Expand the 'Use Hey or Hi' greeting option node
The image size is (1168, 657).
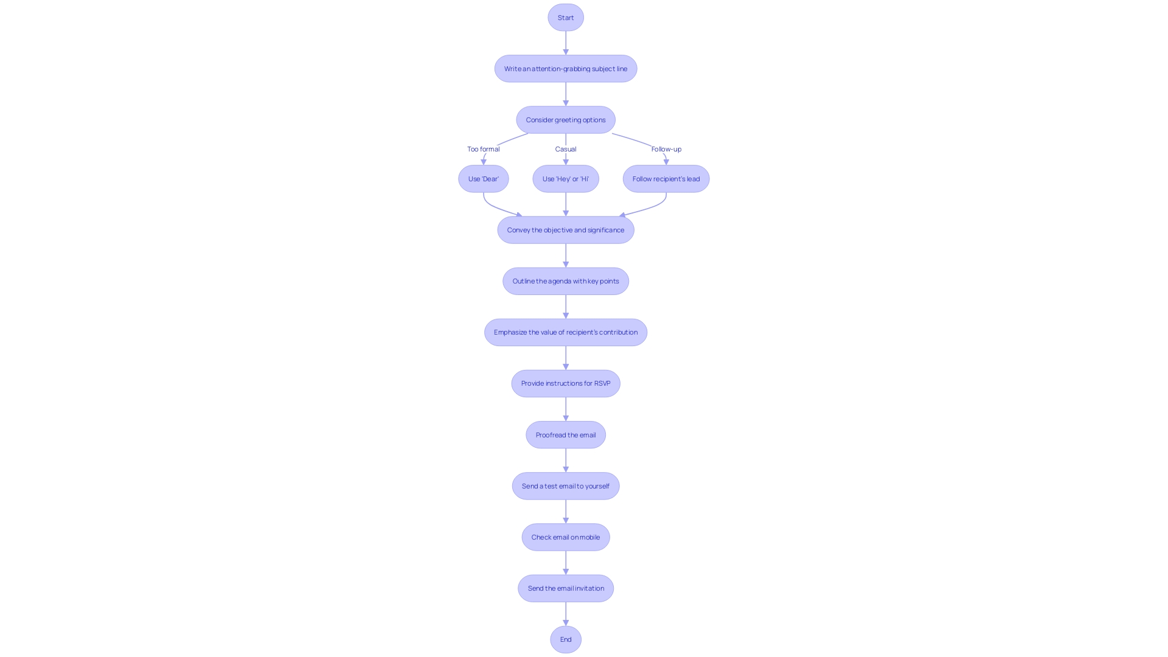coord(566,178)
